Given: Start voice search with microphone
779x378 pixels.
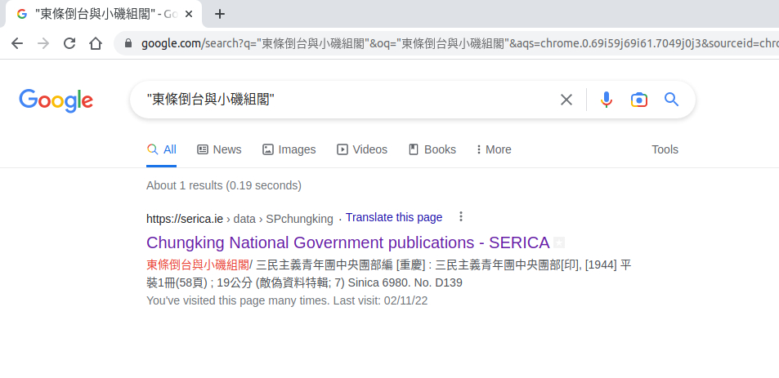Looking at the screenshot, I should (606, 100).
